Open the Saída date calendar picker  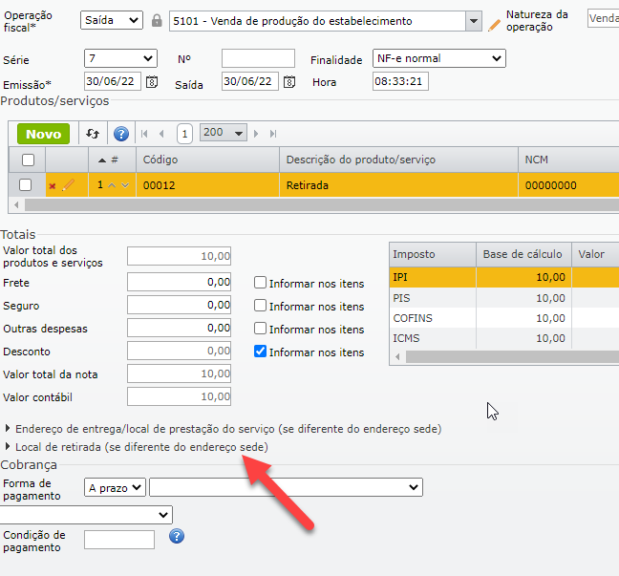click(x=288, y=82)
